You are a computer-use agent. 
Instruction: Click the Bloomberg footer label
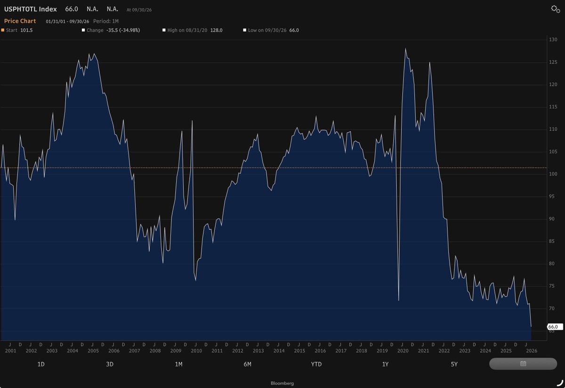coord(282,383)
